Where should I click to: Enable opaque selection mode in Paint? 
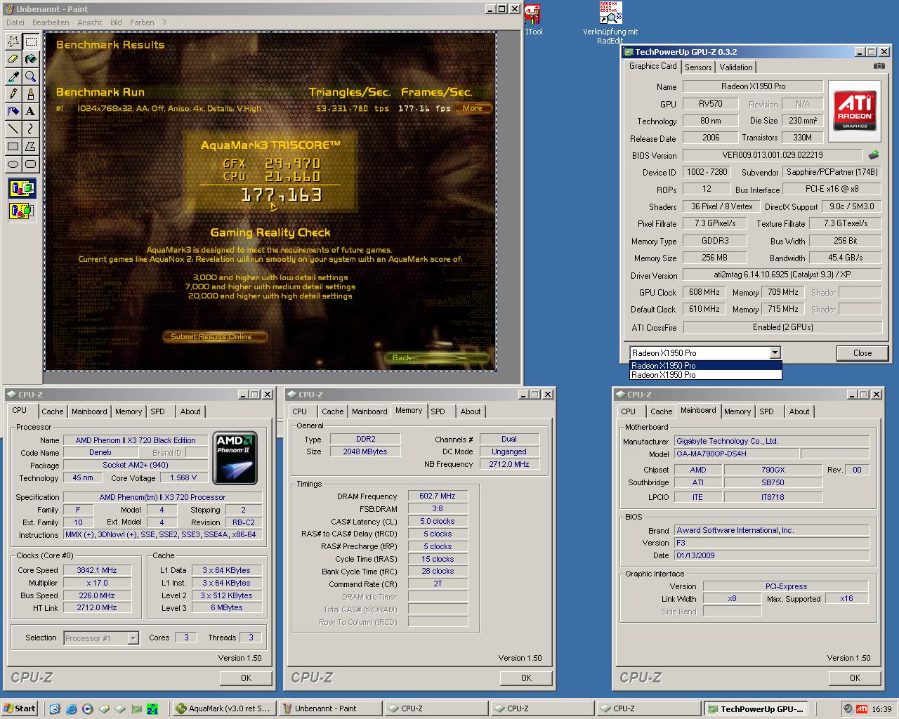tap(22, 188)
